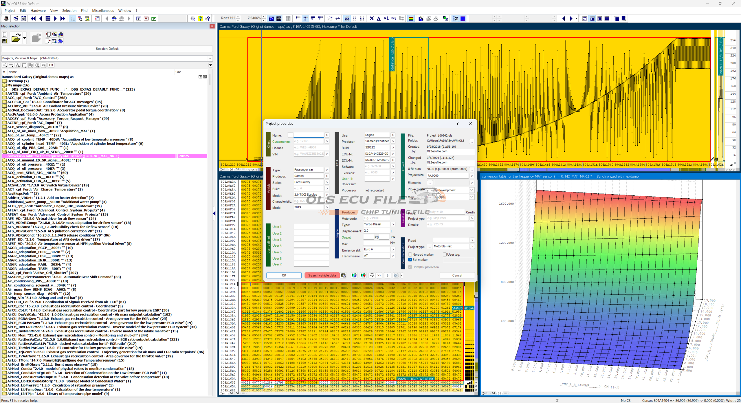This screenshot has height=403, width=741.
Task: Select the FF hexadecimal display icon
Action: pyautogui.click(x=354, y=19)
